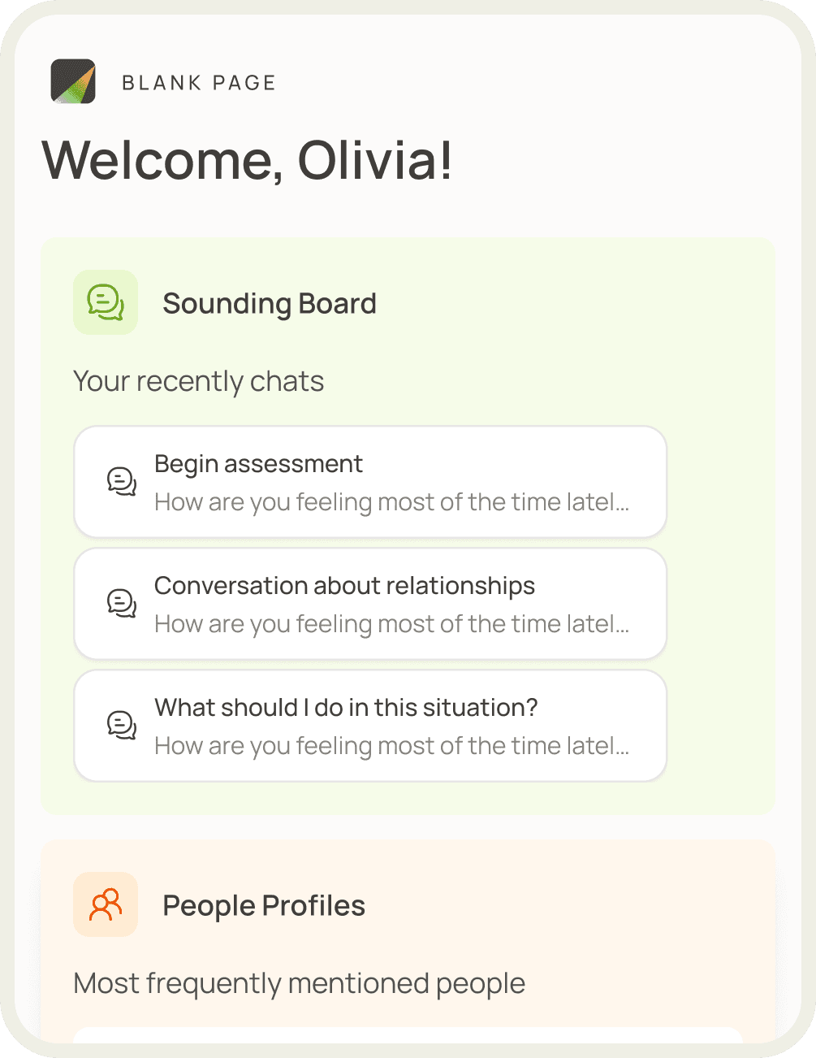
Task: Click preview text under What should I do
Action: [x=391, y=746]
